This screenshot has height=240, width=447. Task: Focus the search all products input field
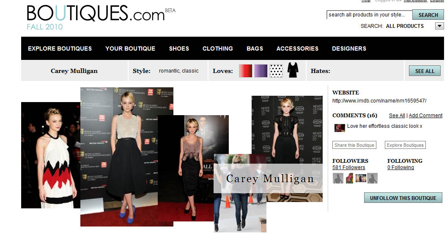pos(369,15)
